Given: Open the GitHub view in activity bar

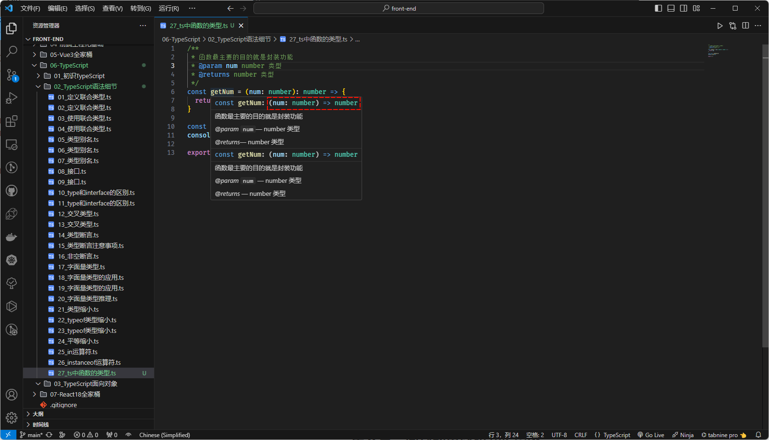Looking at the screenshot, I should click(x=12, y=191).
